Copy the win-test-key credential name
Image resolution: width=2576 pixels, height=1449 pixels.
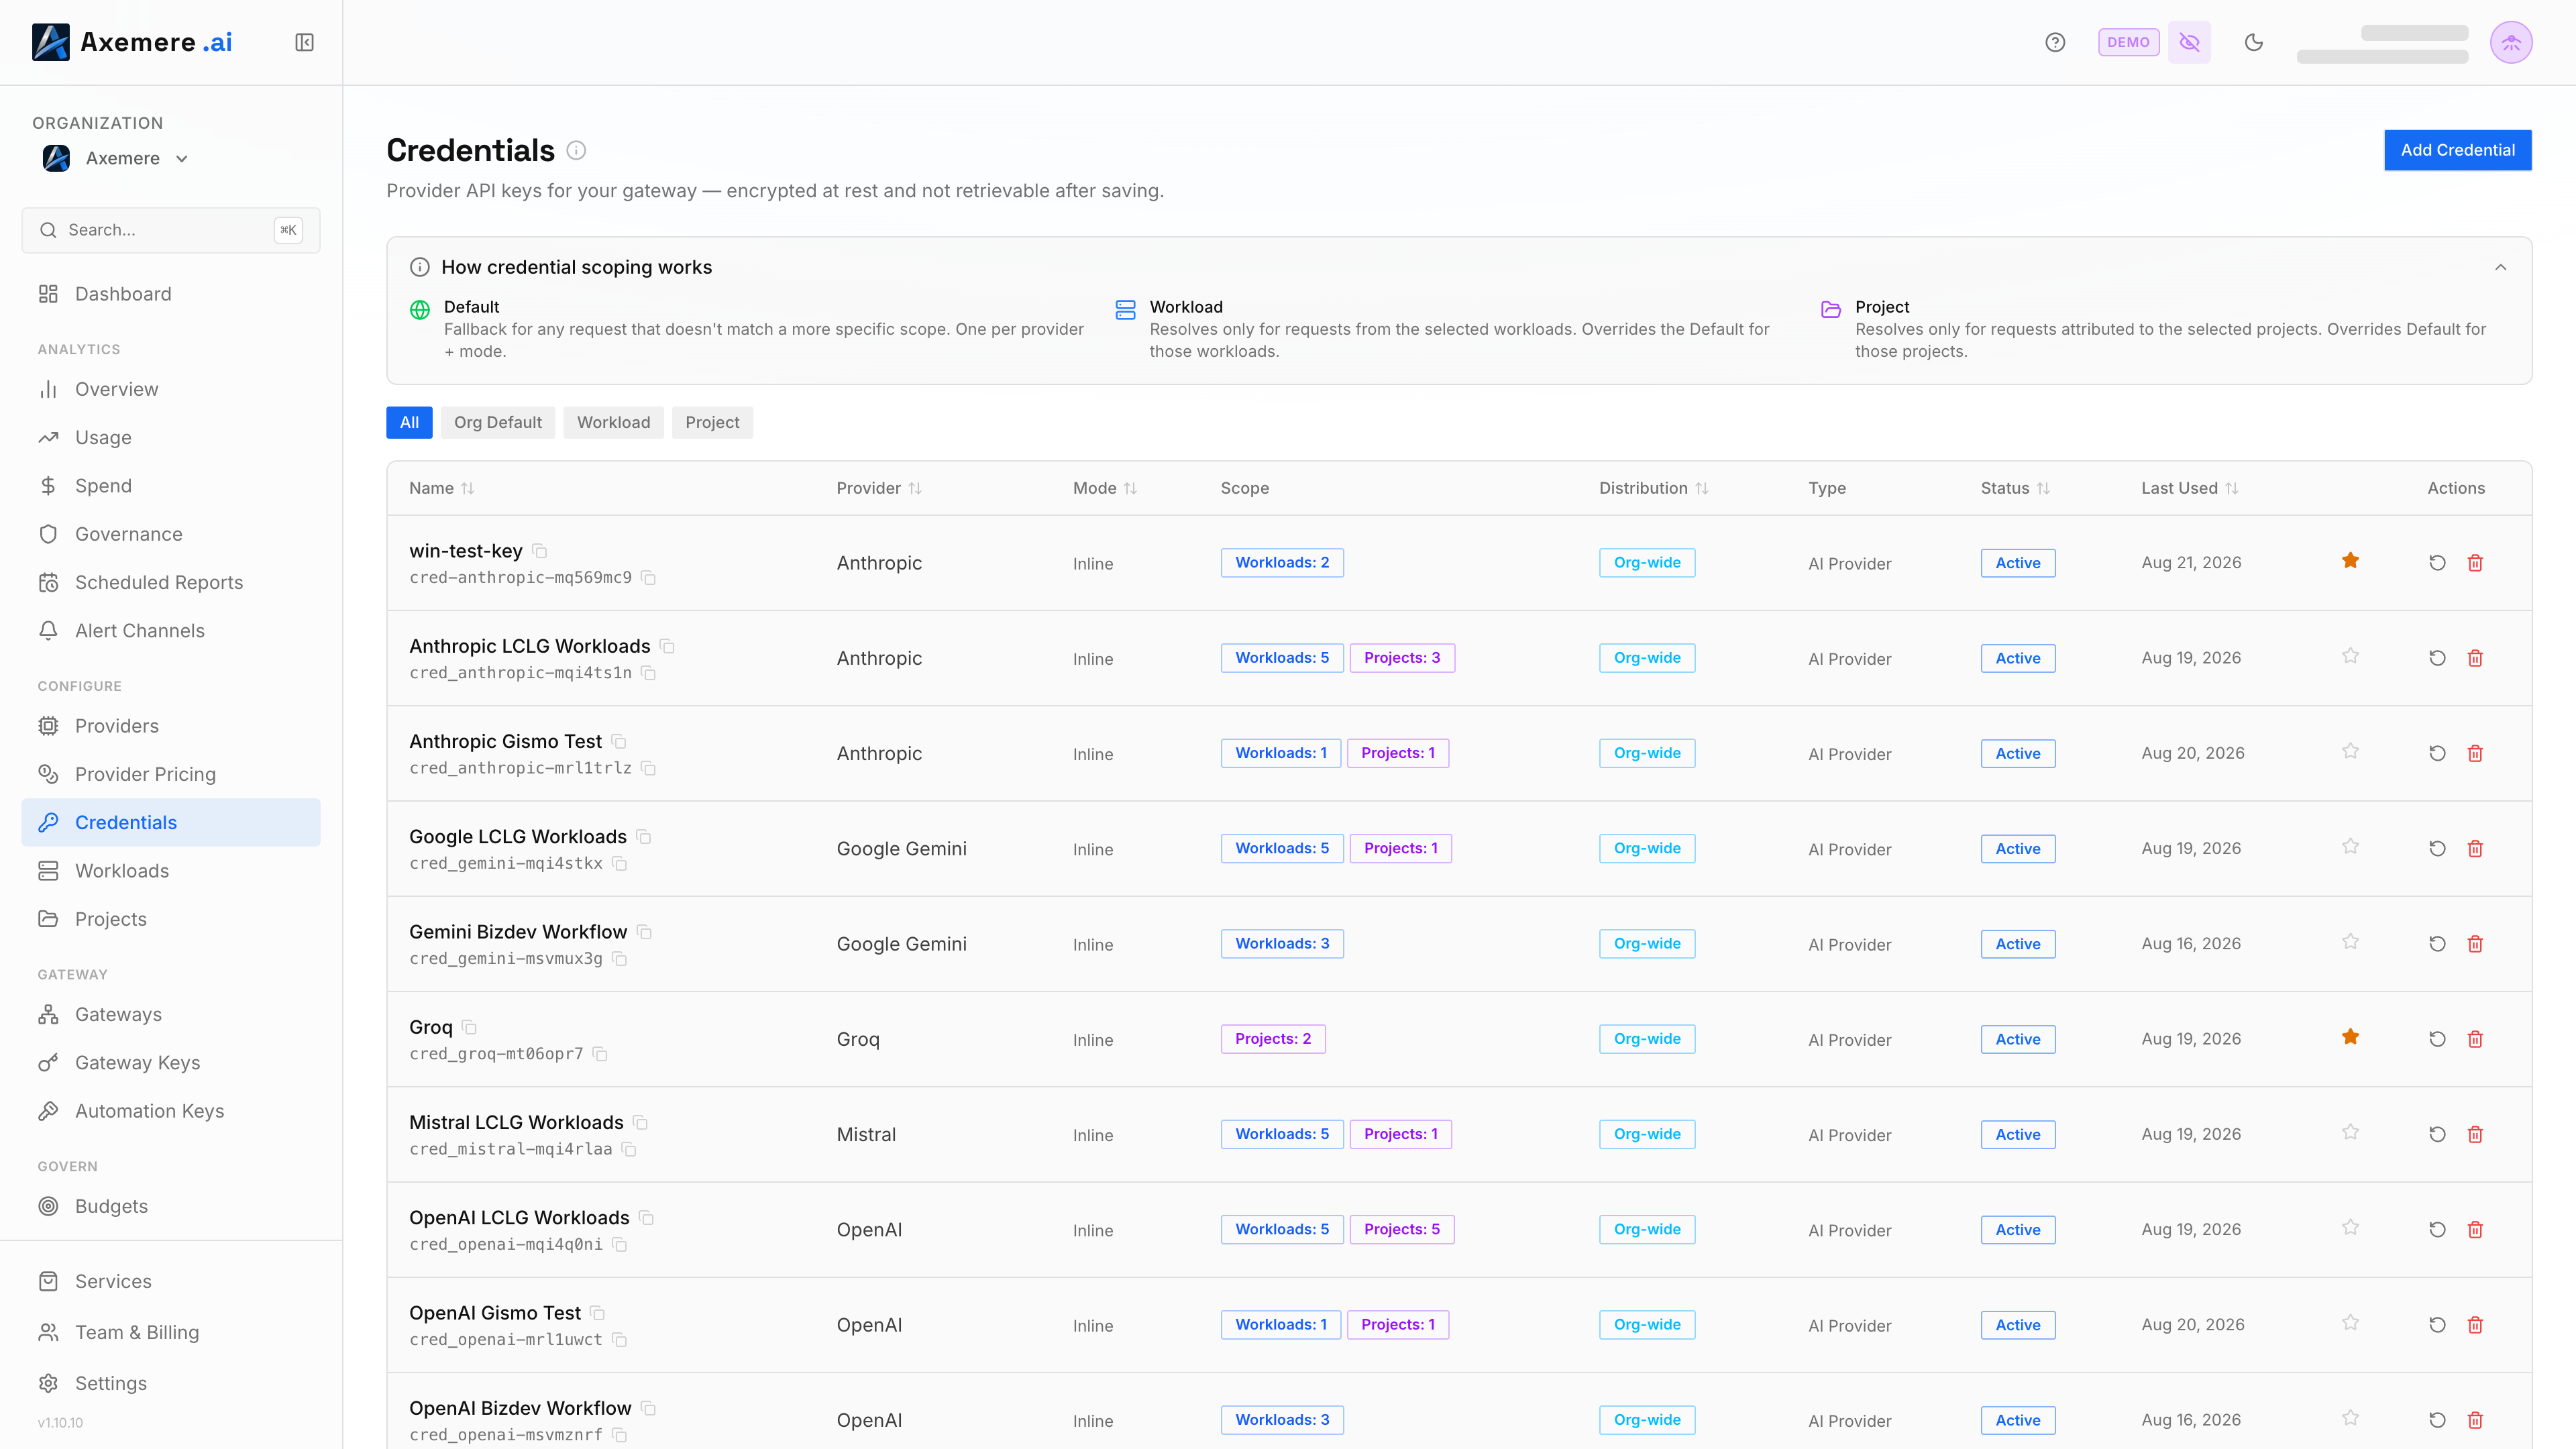point(540,551)
